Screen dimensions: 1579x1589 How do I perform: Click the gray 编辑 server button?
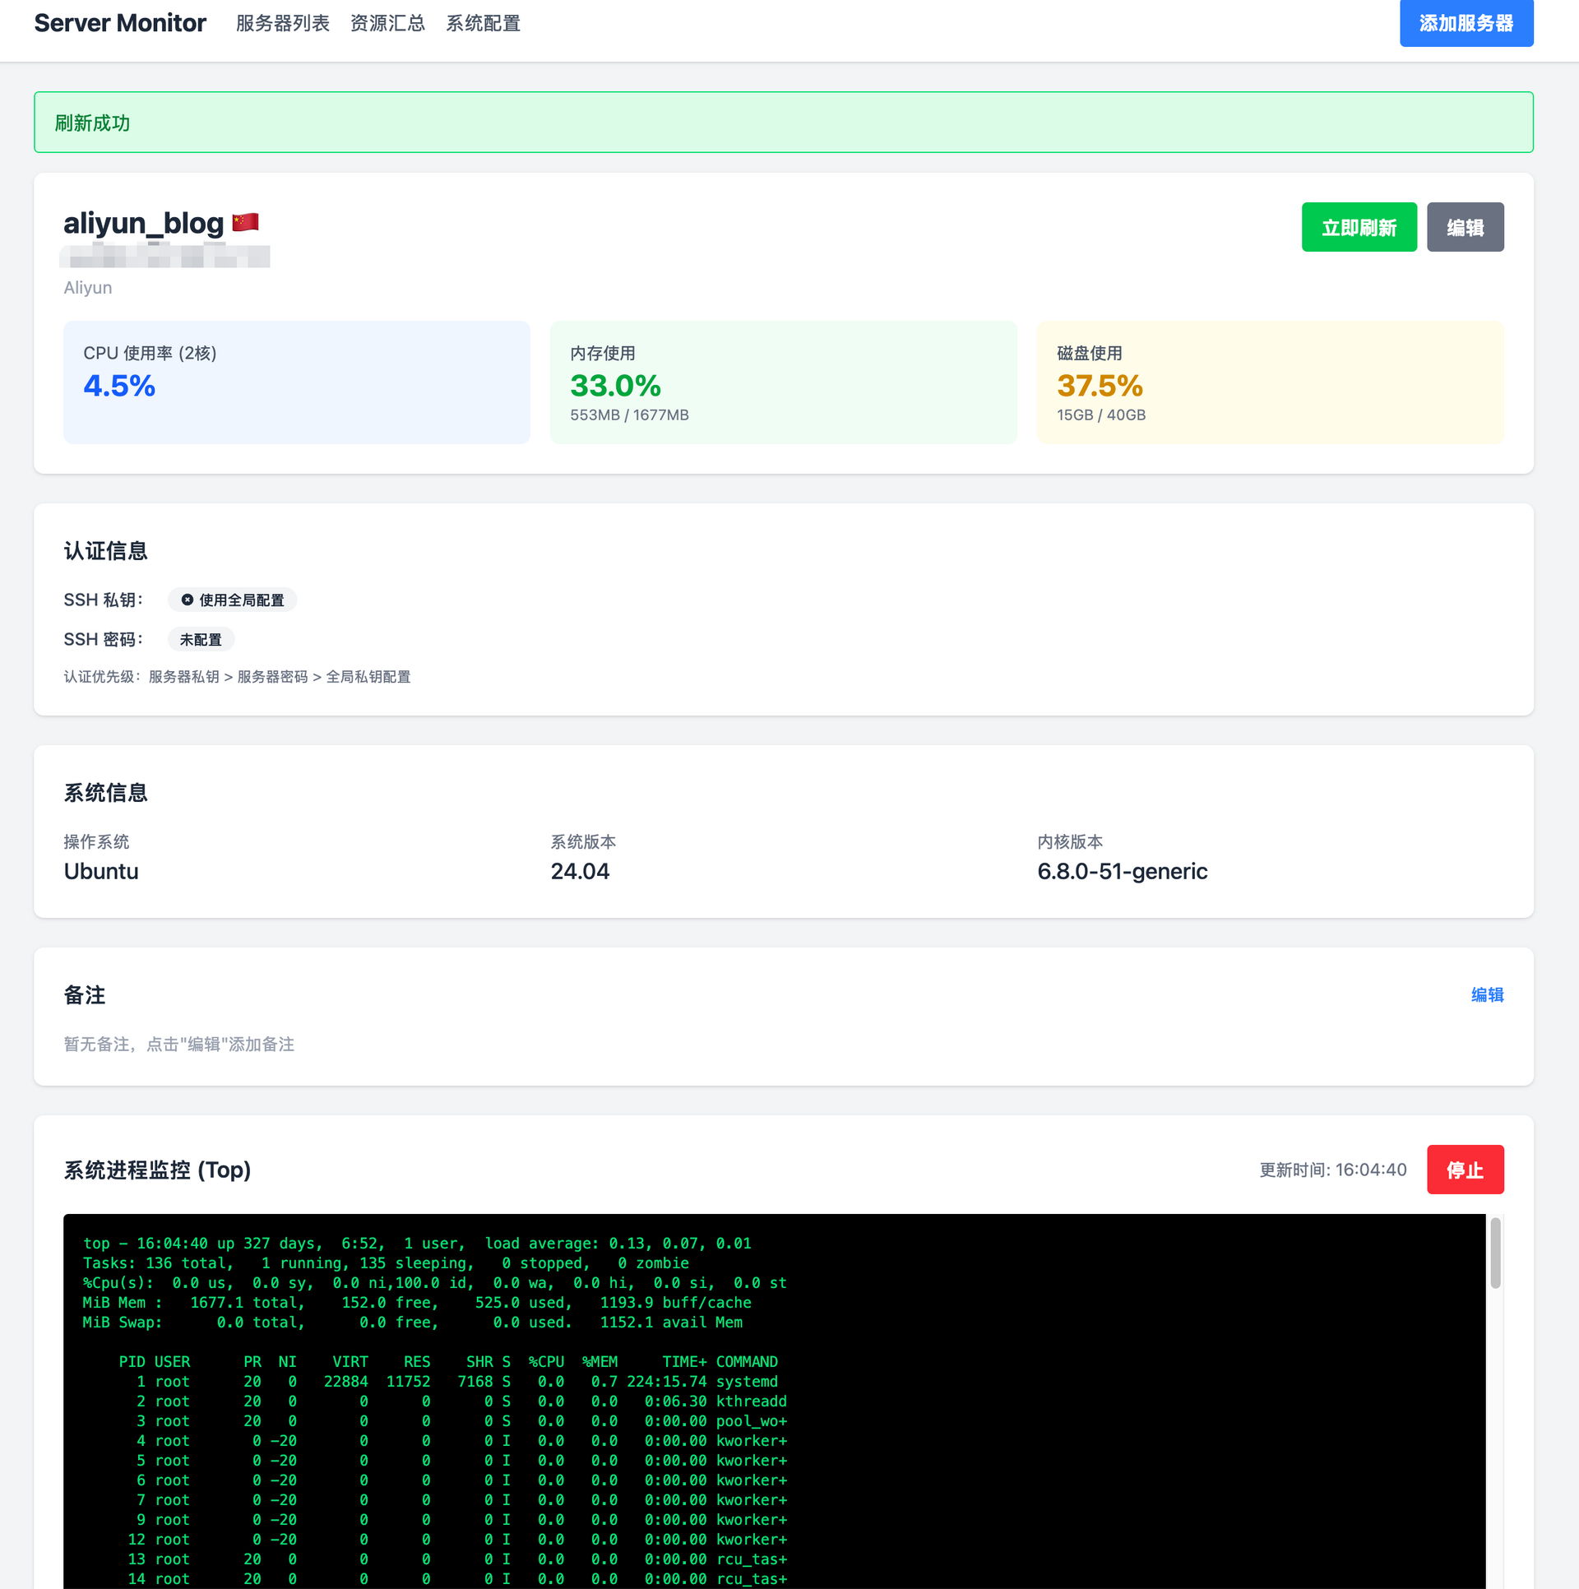(1465, 228)
